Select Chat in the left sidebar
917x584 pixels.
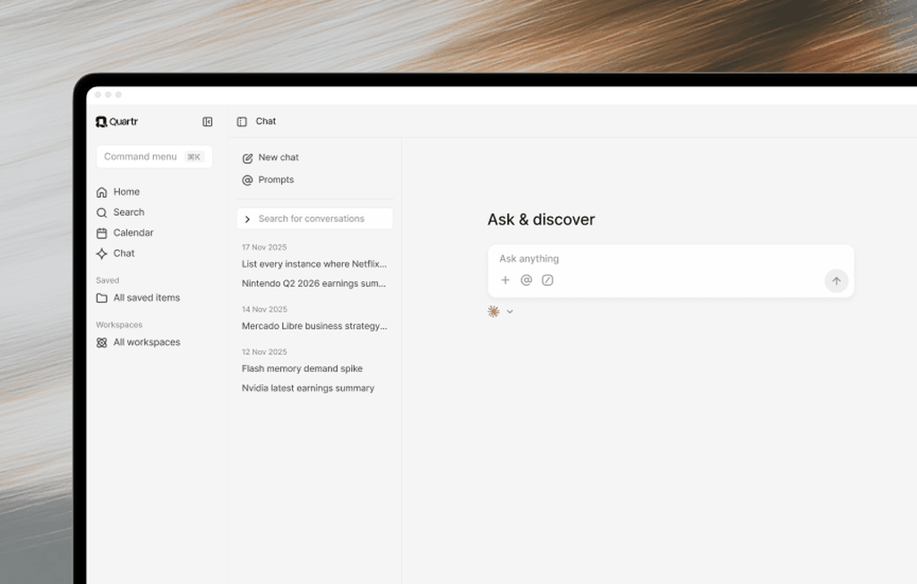coord(124,253)
